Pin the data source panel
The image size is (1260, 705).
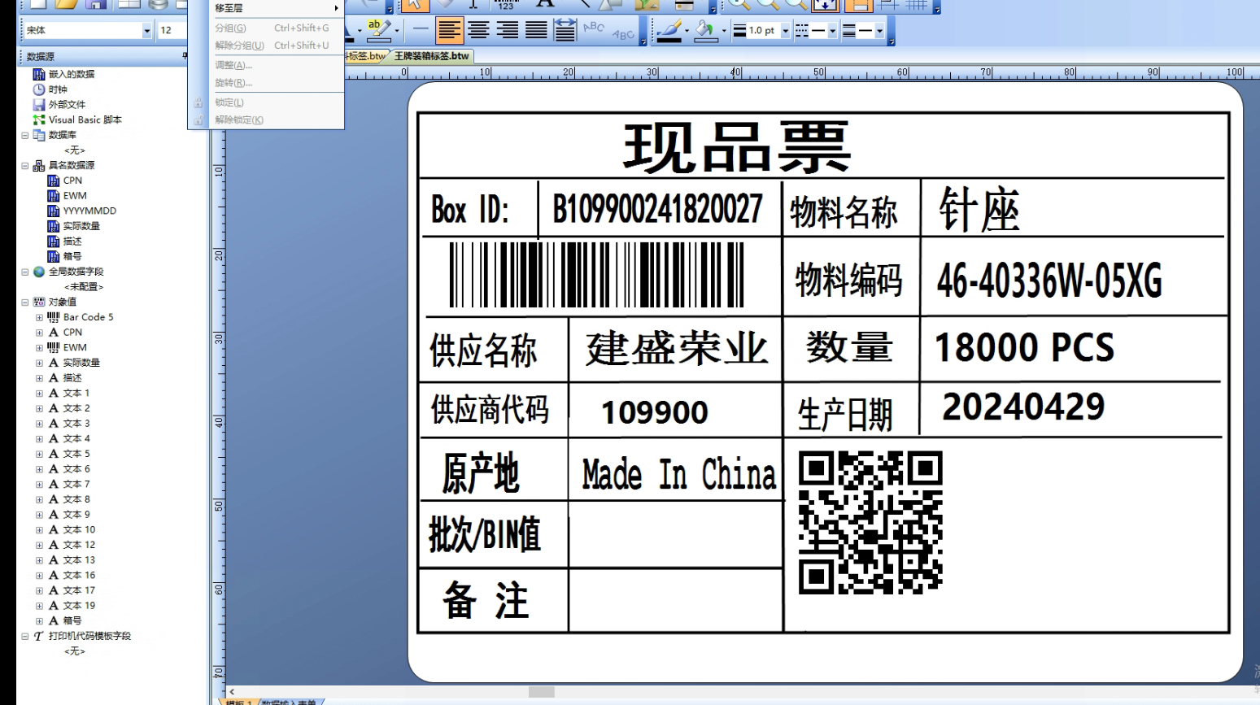185,56
